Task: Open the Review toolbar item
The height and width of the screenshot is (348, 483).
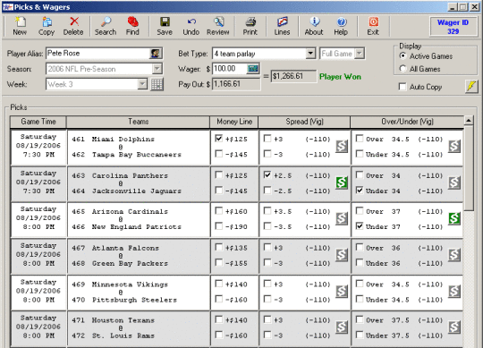Action: [x=217, y=26]
